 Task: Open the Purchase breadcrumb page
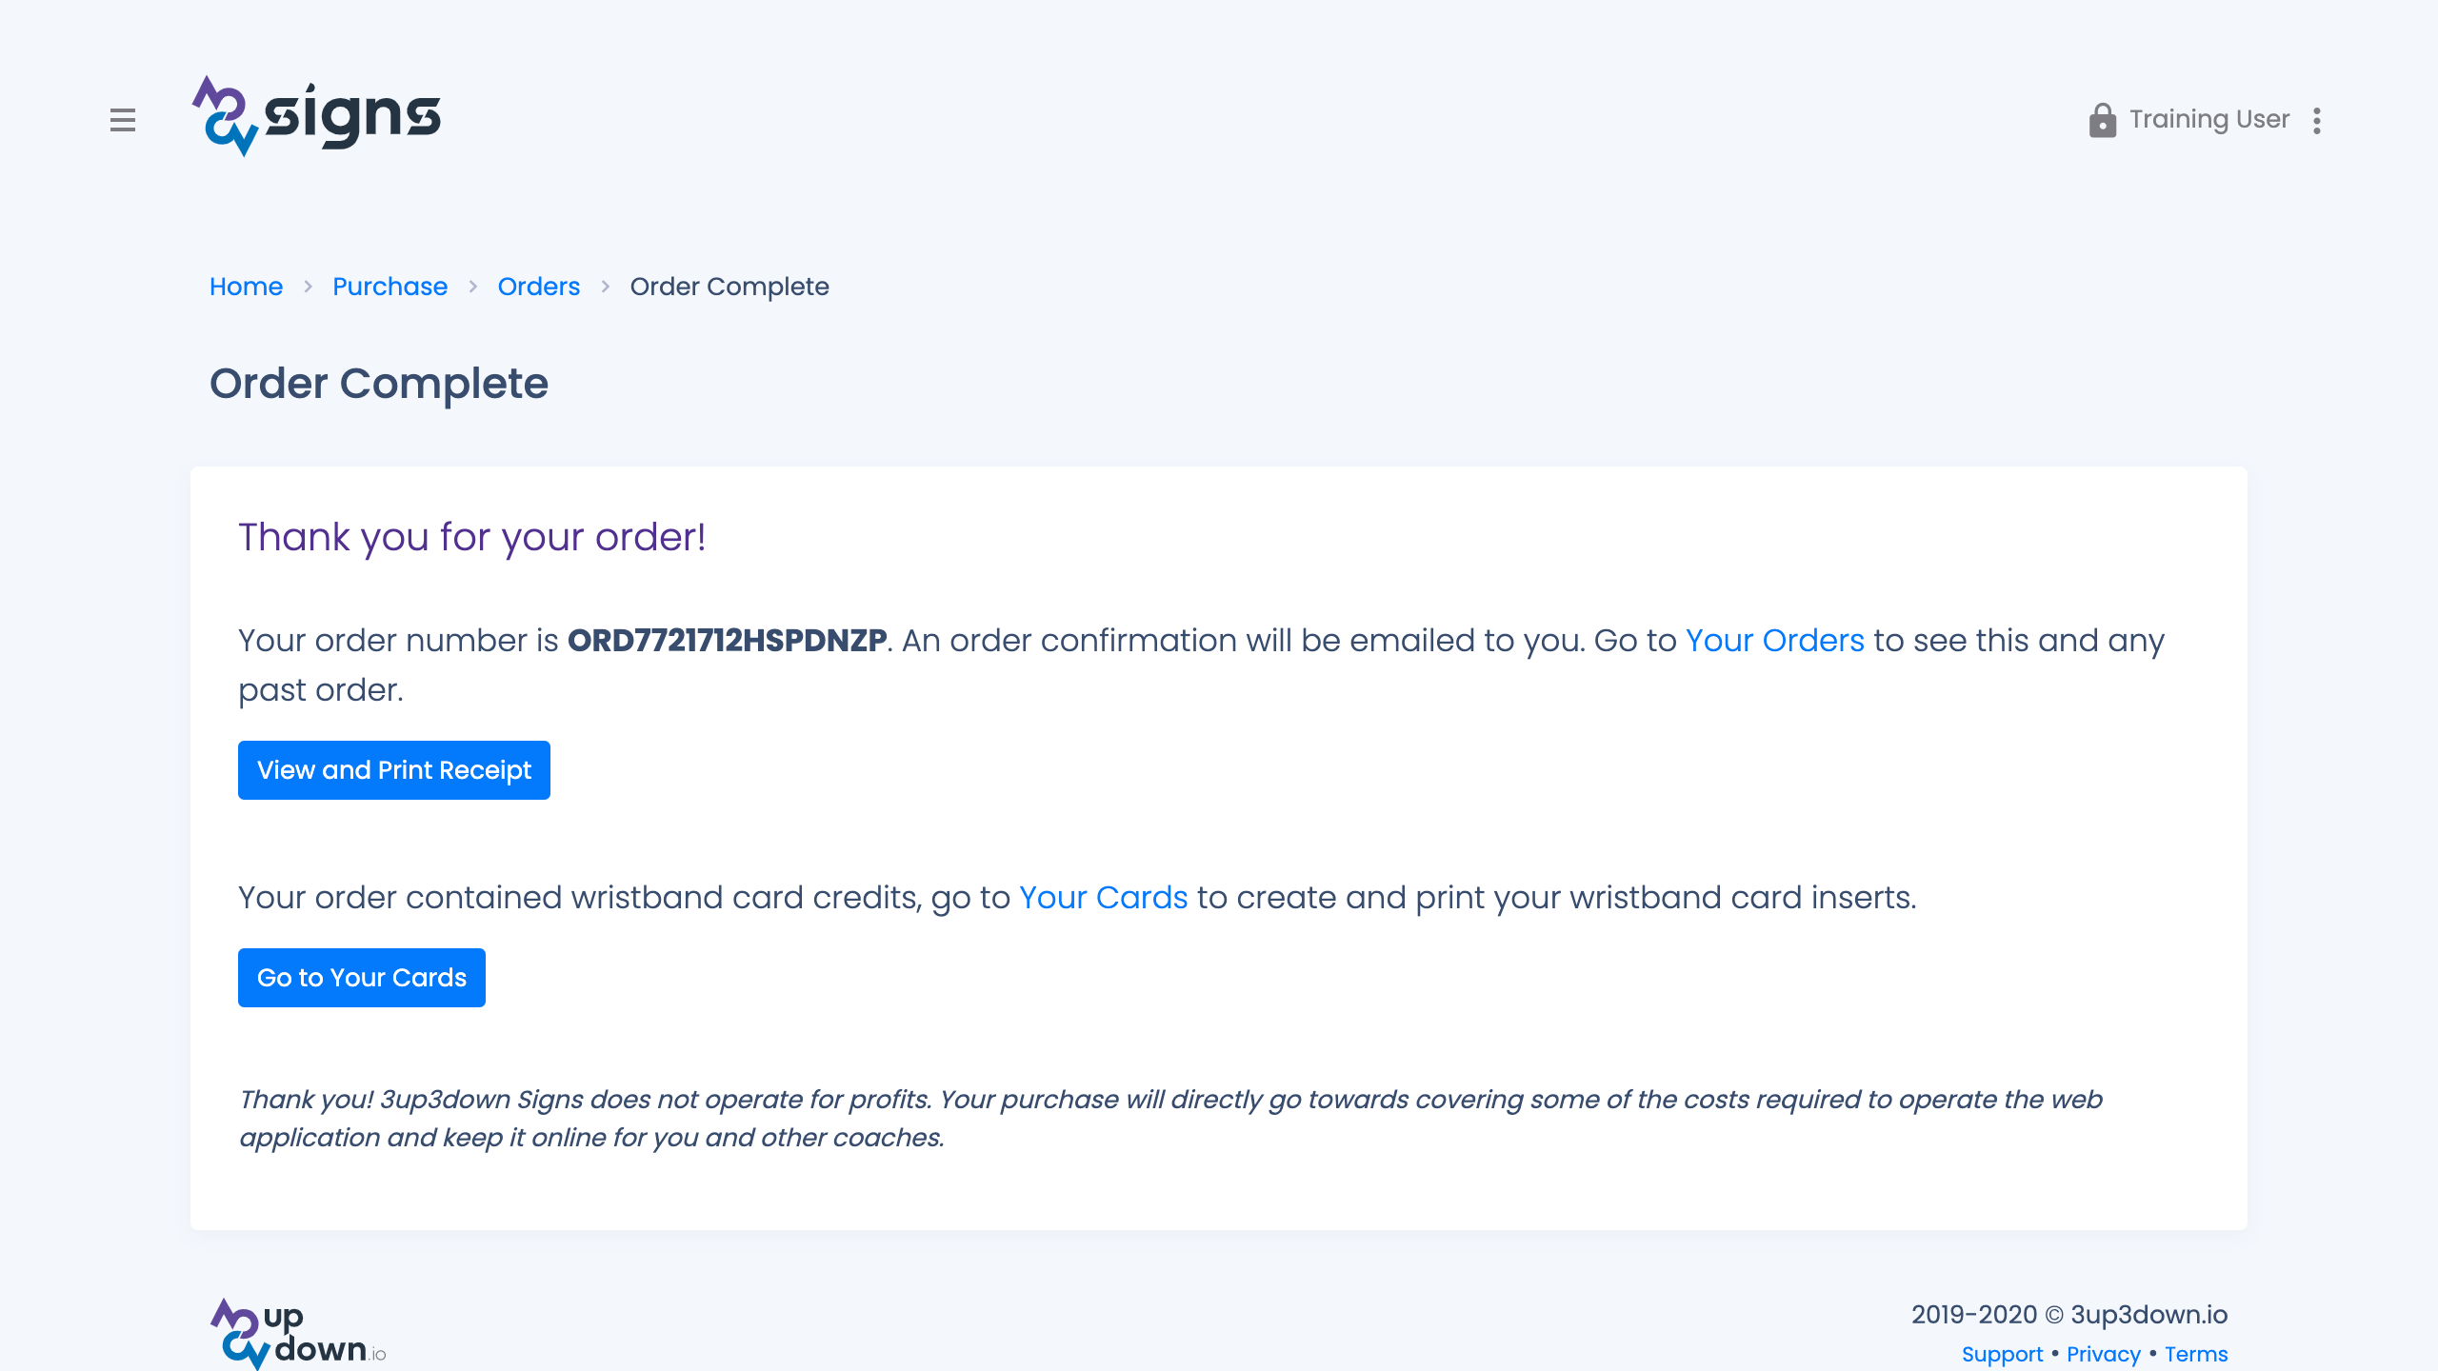click(390, 287)
